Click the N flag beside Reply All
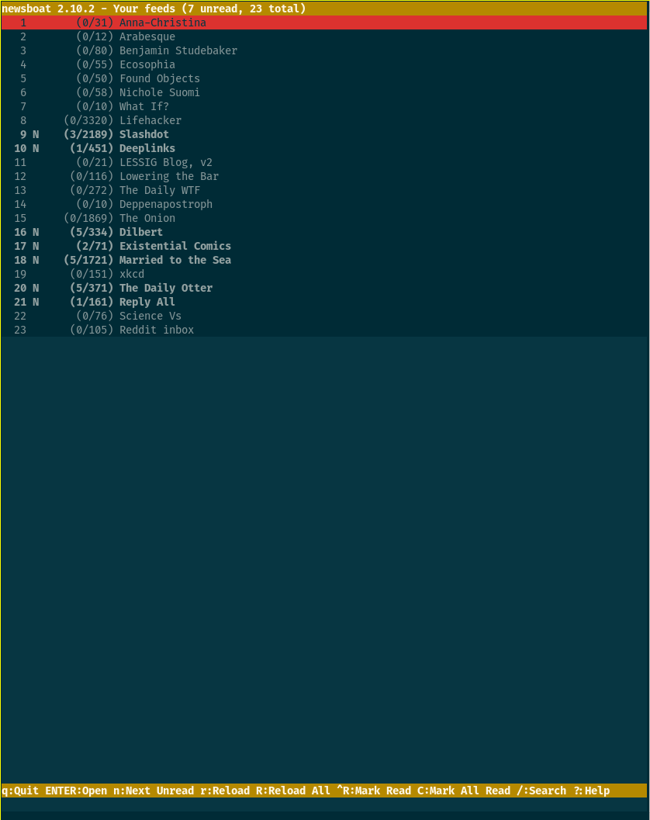 (36, 302)
